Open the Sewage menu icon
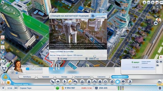163x91 pixels. point(75,81)
